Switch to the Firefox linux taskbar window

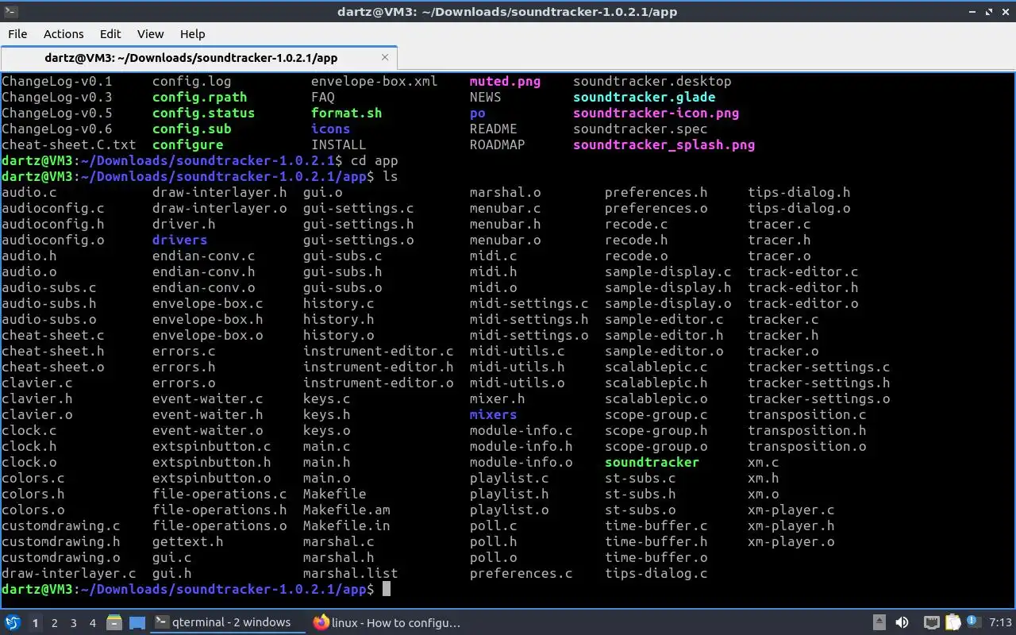[x=387, y=622]
